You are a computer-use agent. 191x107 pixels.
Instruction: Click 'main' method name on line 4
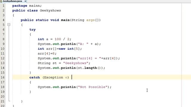click(x=65, y=20)
